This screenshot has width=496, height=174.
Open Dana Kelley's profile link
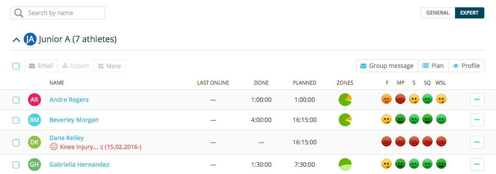tap(66, 138)
